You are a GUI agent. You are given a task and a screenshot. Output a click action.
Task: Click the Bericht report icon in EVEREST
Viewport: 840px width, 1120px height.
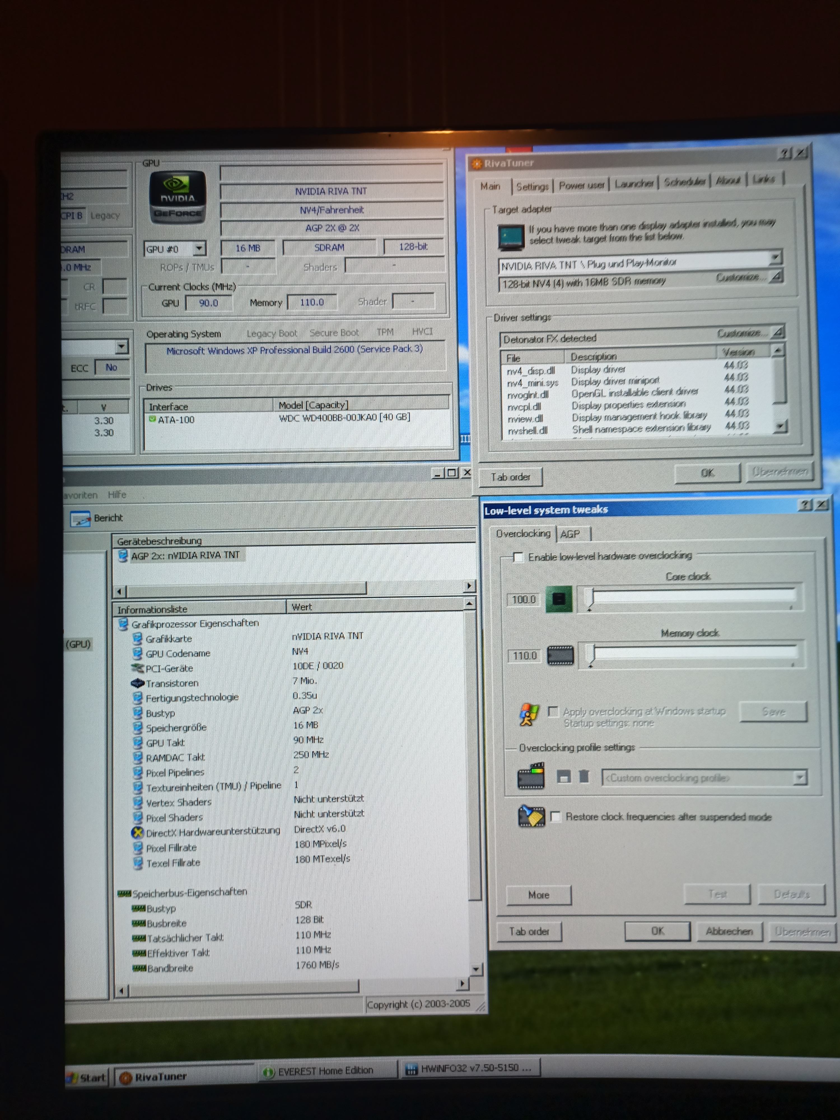(80, 519)
